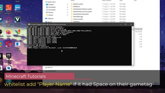
Task: Click the console scrollbar up arrow
Action: click(133, 27)
